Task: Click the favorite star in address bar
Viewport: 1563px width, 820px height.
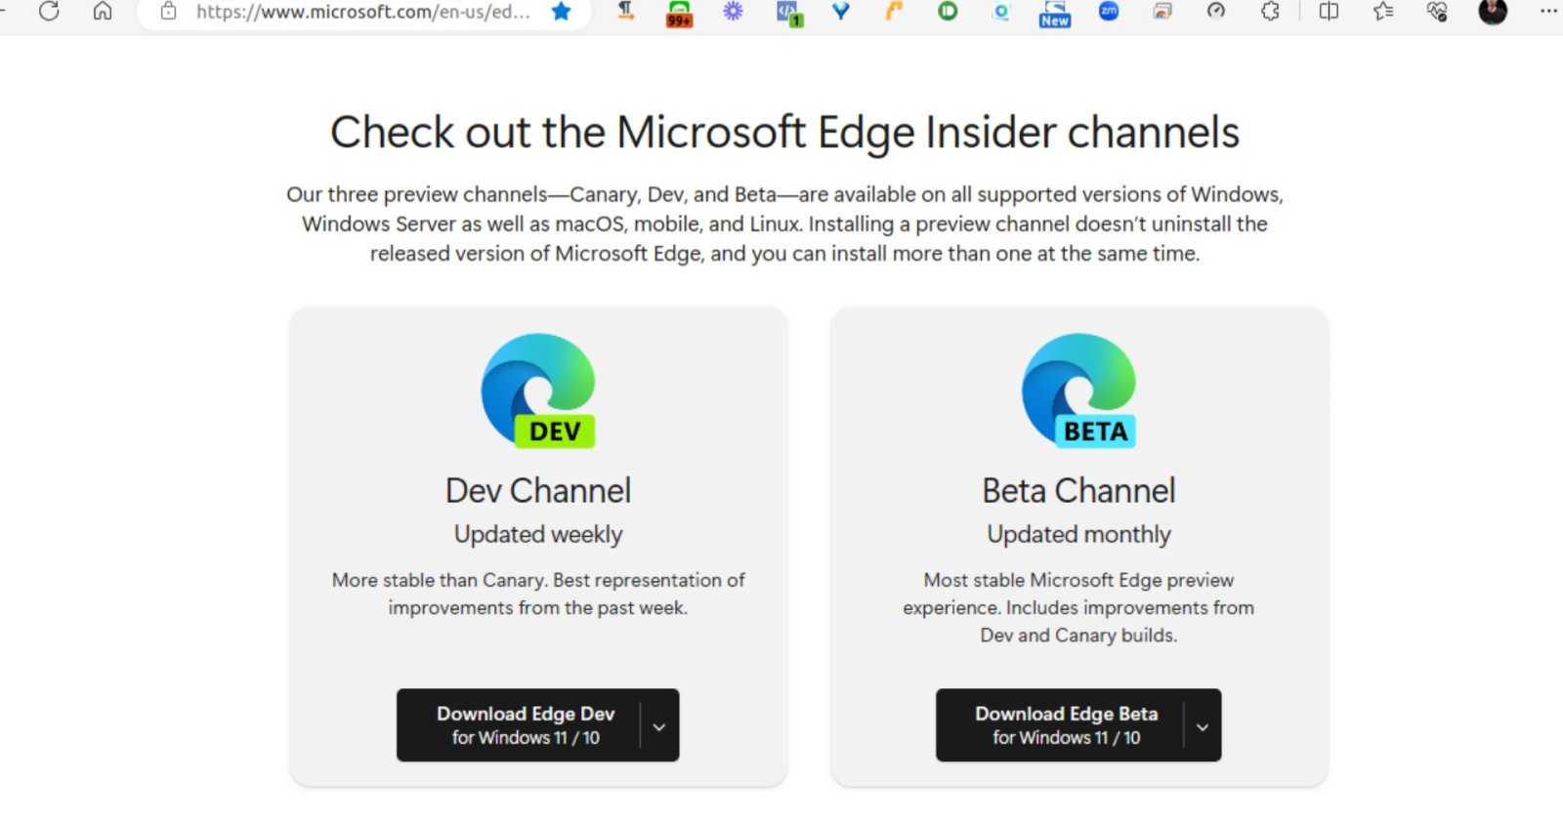Action: [x=561, y=12]
